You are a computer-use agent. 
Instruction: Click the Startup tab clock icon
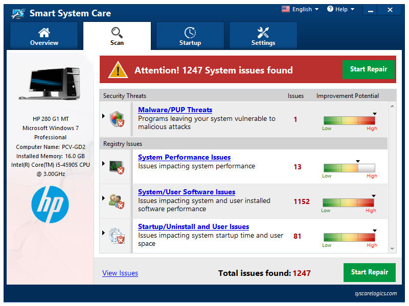[x=190, y=33]
